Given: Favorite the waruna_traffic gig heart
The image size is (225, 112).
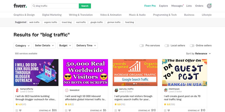Looking at the screenshot, I should 119,110.
